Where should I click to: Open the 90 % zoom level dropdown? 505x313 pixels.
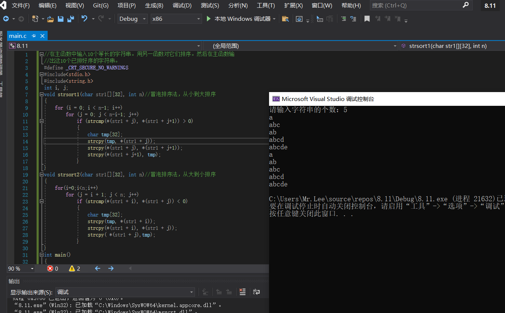point(21,268)
